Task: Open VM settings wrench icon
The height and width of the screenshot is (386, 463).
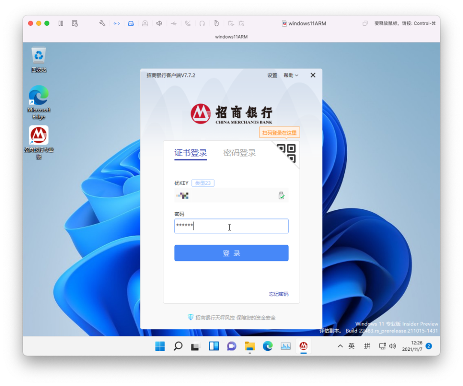Action: click(102, 23)
